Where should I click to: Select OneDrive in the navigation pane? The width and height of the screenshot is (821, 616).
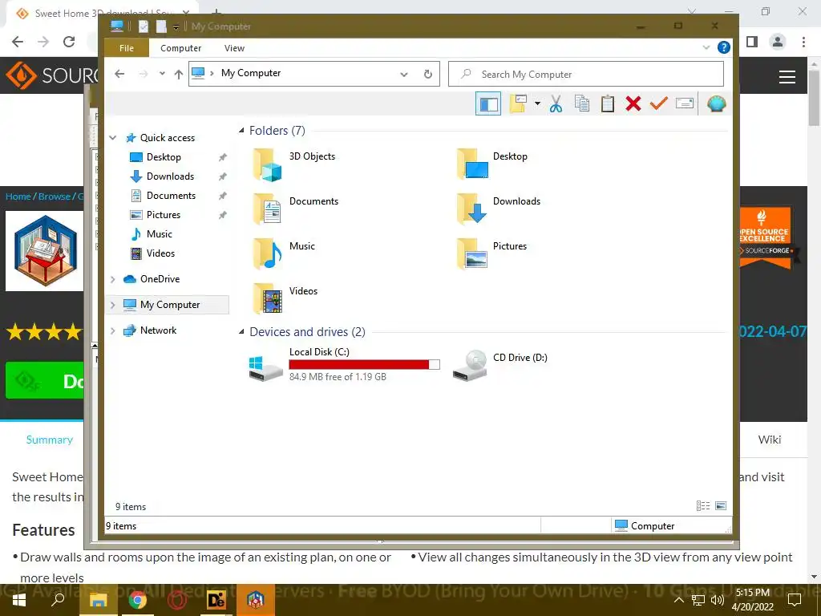point(160,279)
